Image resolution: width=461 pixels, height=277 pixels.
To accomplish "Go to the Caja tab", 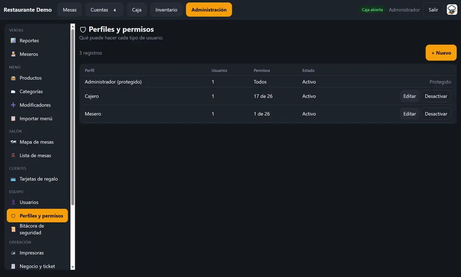I will [137, 10].
